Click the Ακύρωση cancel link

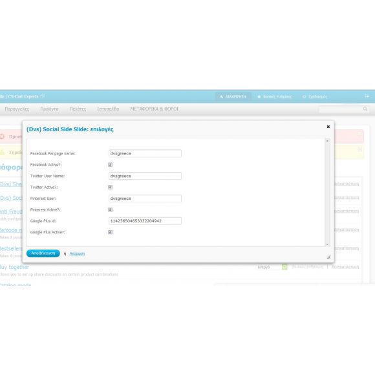point(77,253)
